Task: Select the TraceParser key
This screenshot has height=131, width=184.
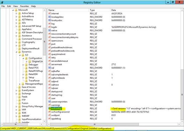Action: tap(34, 81)
